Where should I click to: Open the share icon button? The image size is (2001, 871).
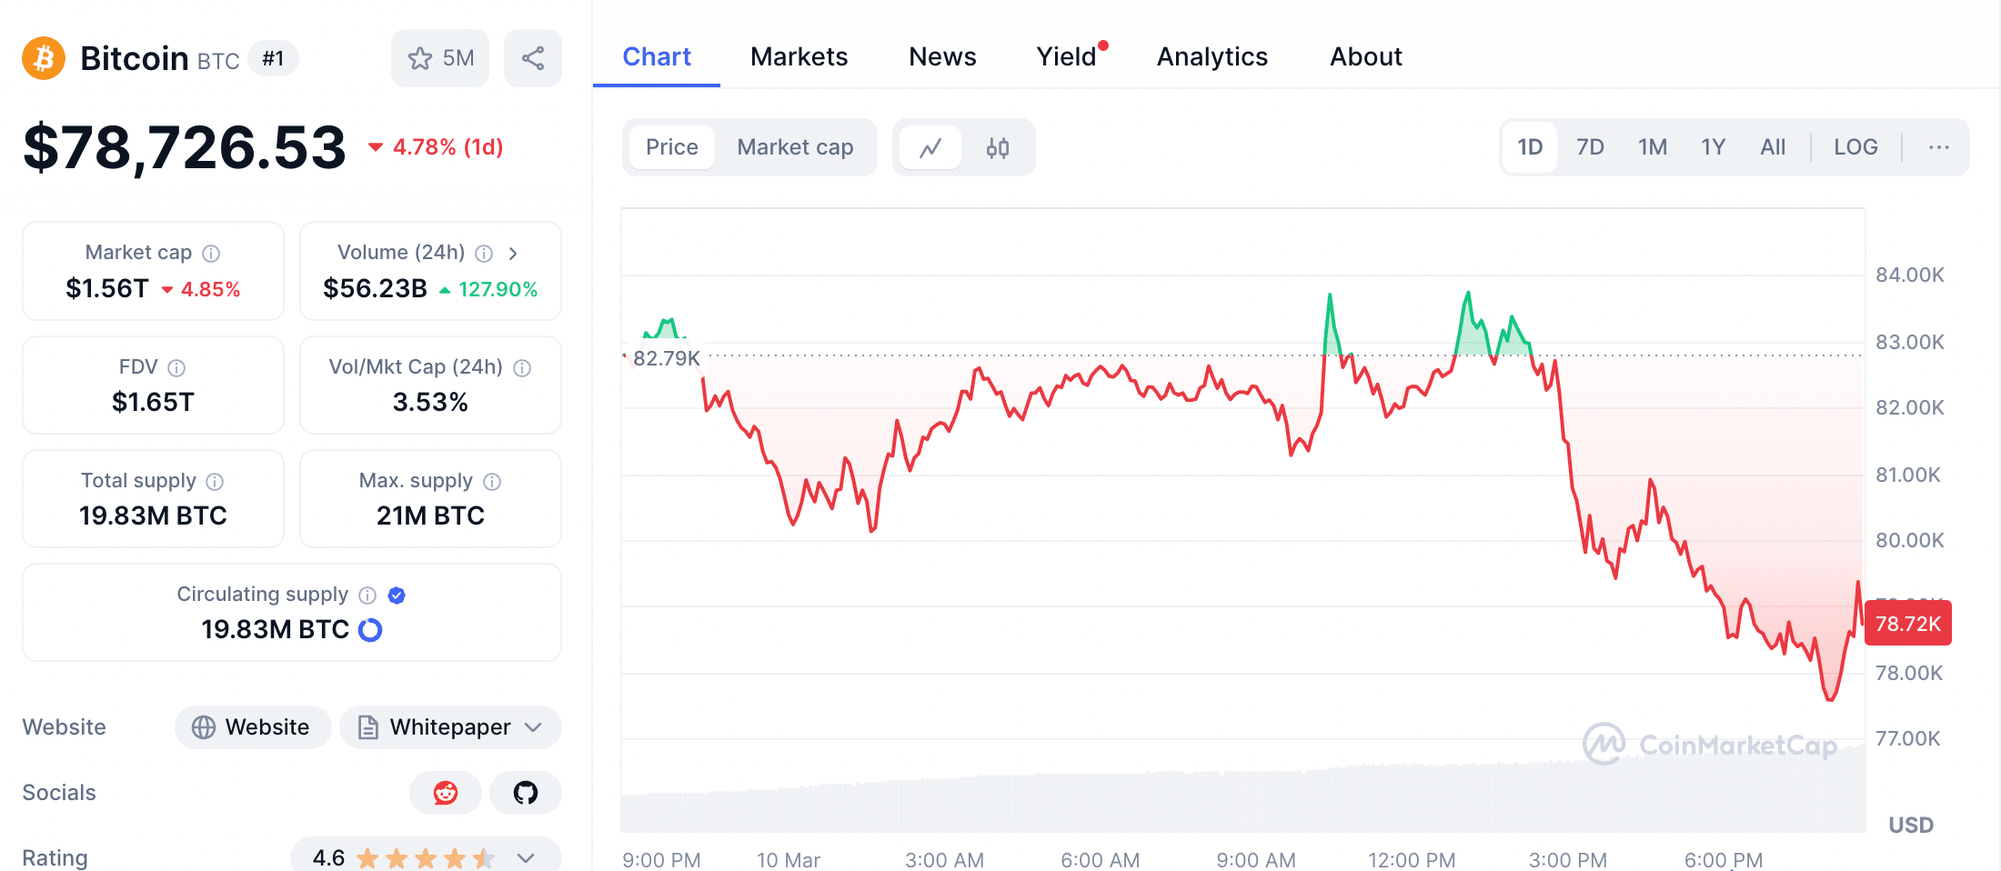click(x=533, y=58)
